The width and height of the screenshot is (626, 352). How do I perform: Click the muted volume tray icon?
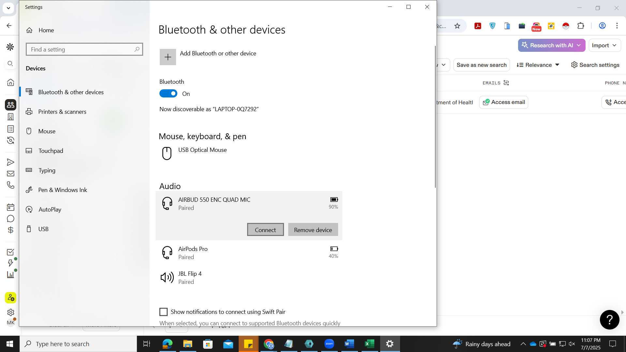[572, 344]
